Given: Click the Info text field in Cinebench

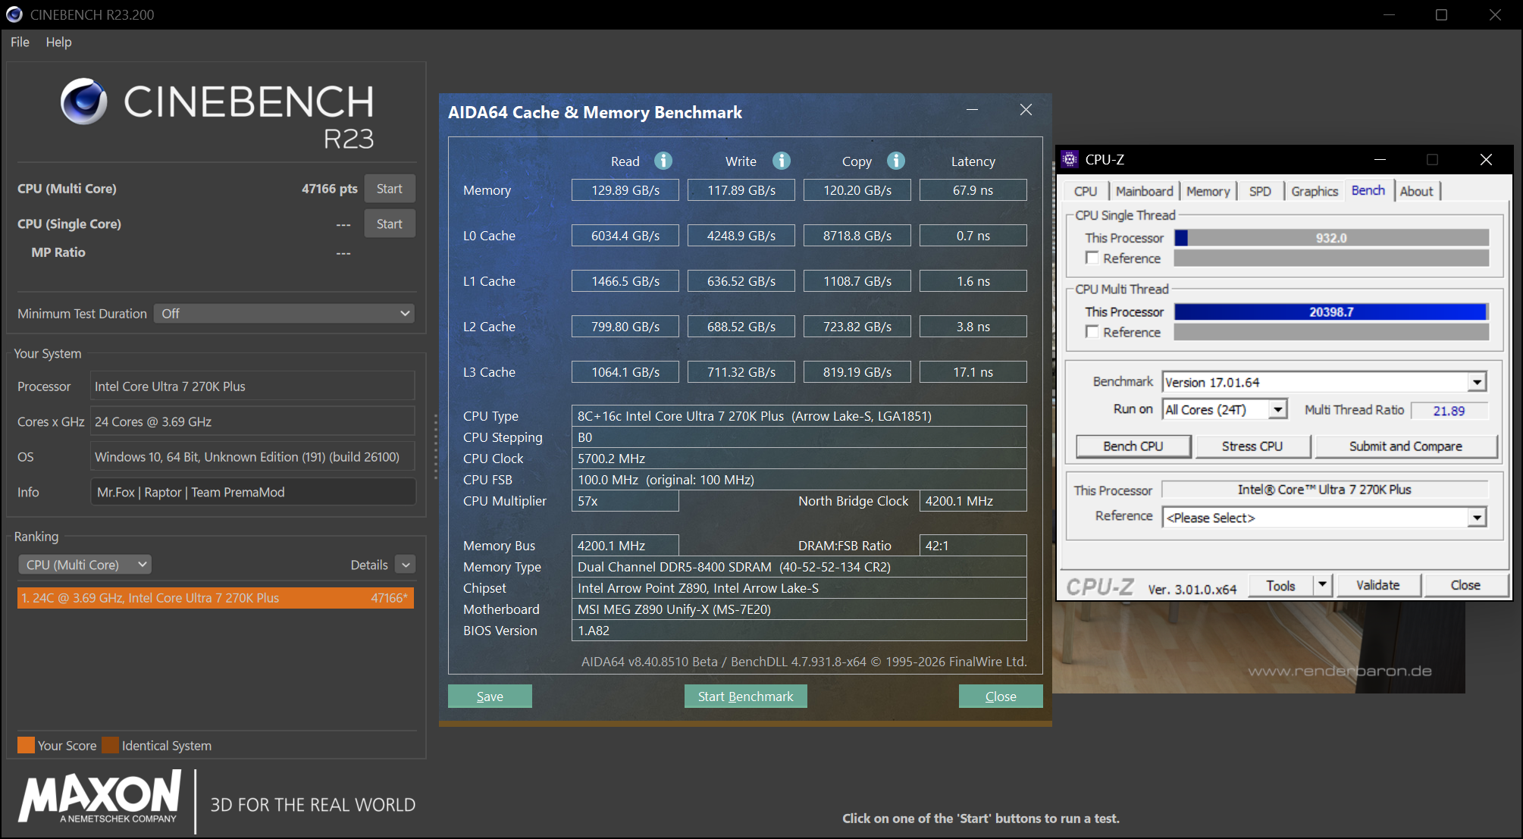Looking at the screenshot, I should pyautogui.click(x=253, y=492).
